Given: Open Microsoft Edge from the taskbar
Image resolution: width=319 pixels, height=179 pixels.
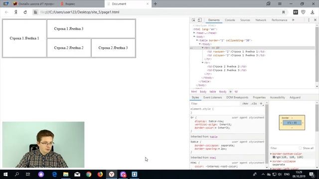Looking at the screenshot, I should pyautogui.click(x=54, y=175).
